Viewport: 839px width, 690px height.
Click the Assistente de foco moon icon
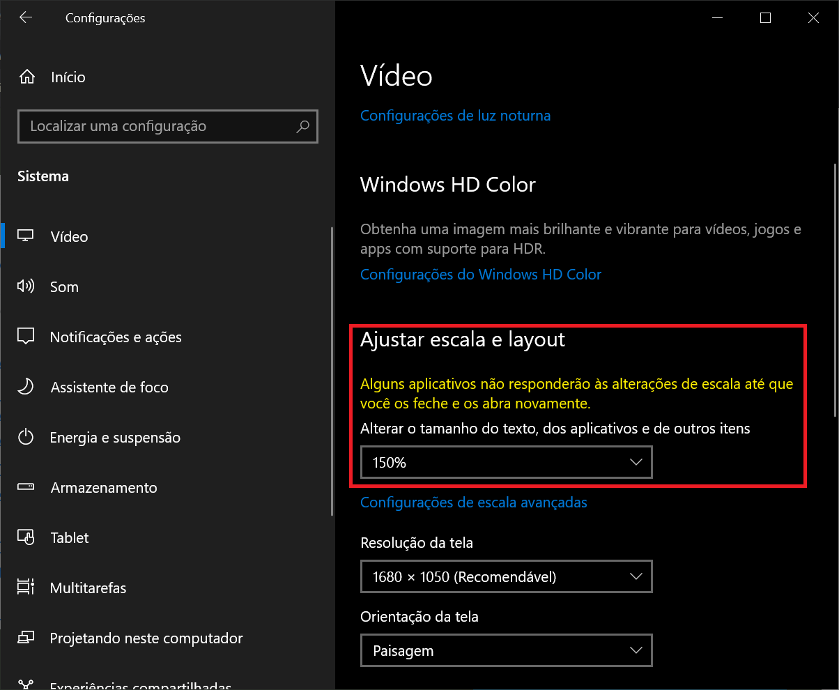pyautogui.click(x=26, y=387)
